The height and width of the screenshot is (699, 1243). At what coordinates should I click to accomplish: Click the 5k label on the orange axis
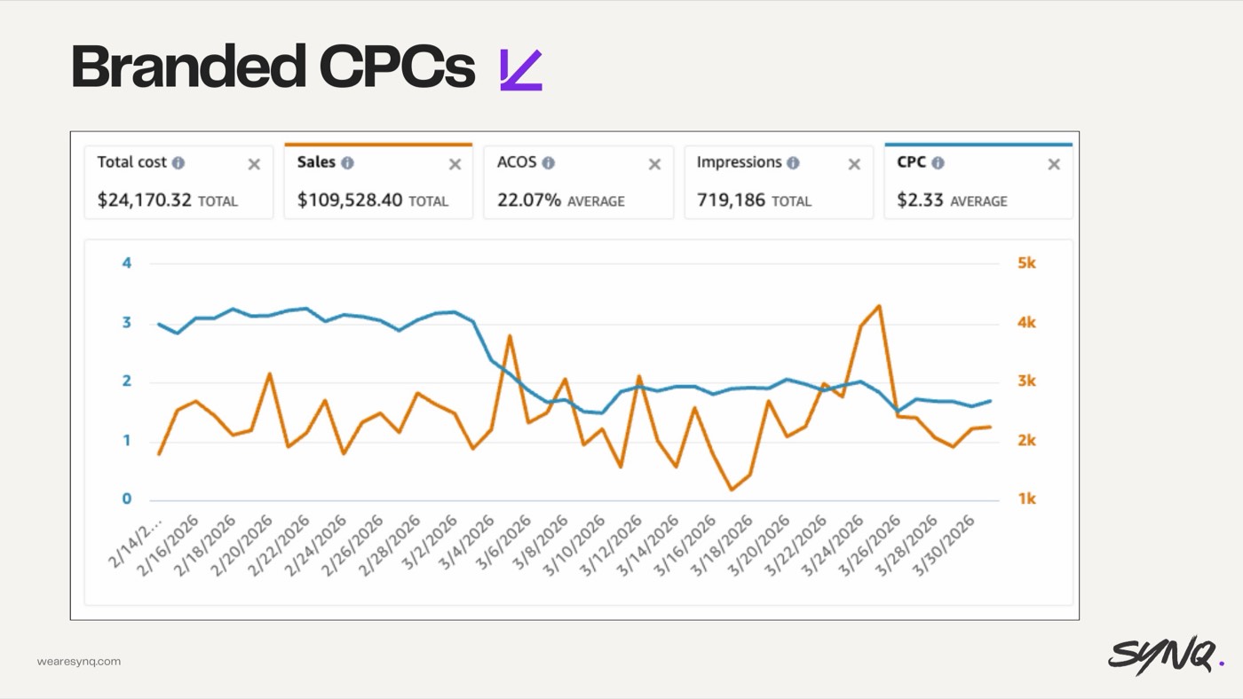pyautogui.click(x=1026, y=263)
